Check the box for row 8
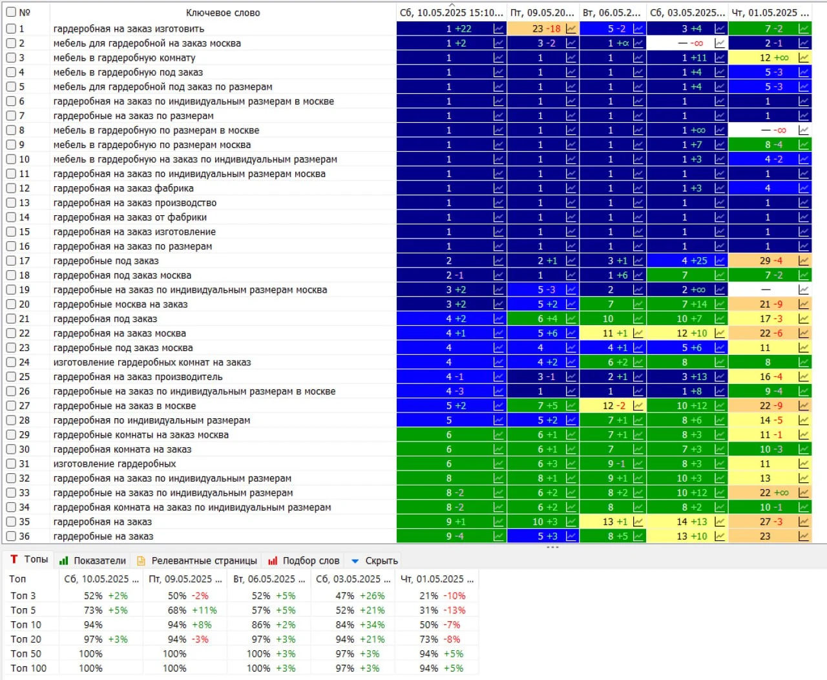Screen dimensions: 827x680 [x=11, y=130]
